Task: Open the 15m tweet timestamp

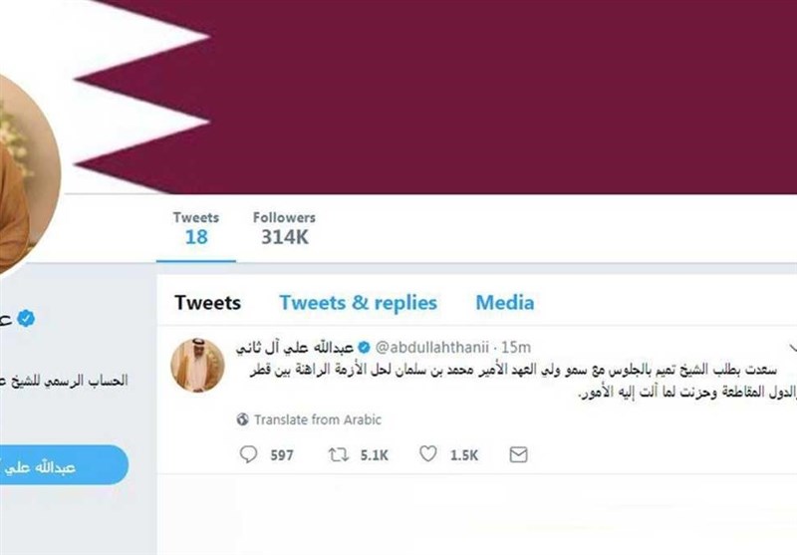Action: pyautogui.click(x=516, y=348)
